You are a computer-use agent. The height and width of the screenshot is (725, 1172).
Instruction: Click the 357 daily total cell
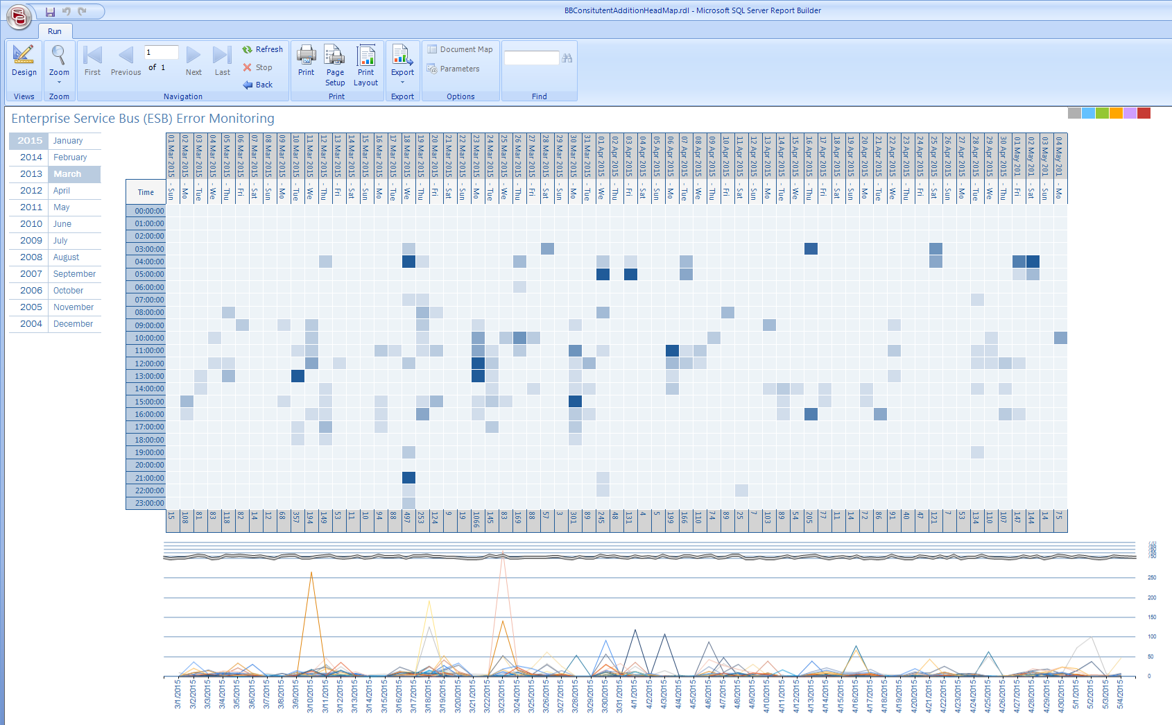pyautogui.click(x=297, y=521)
